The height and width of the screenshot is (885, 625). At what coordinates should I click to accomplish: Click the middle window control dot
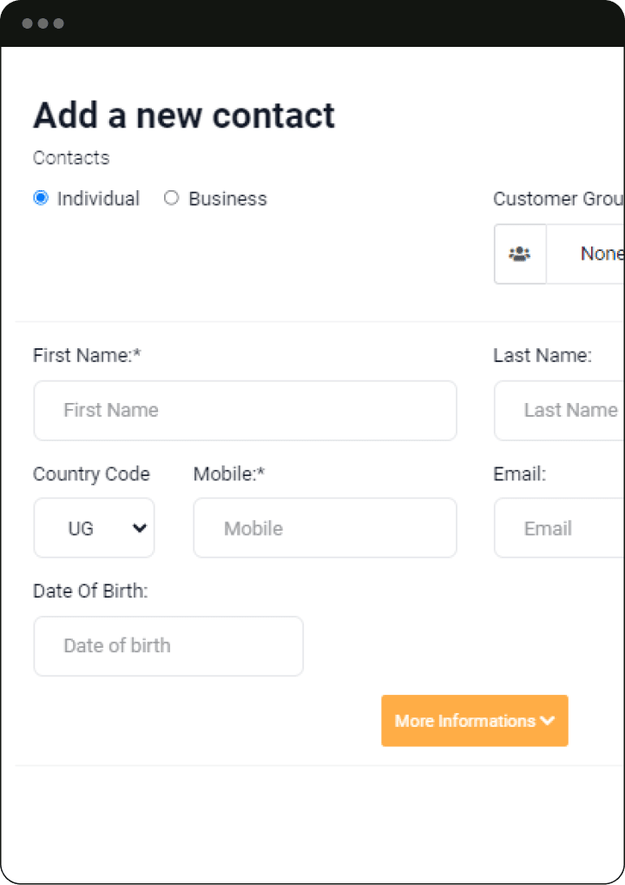43,23
